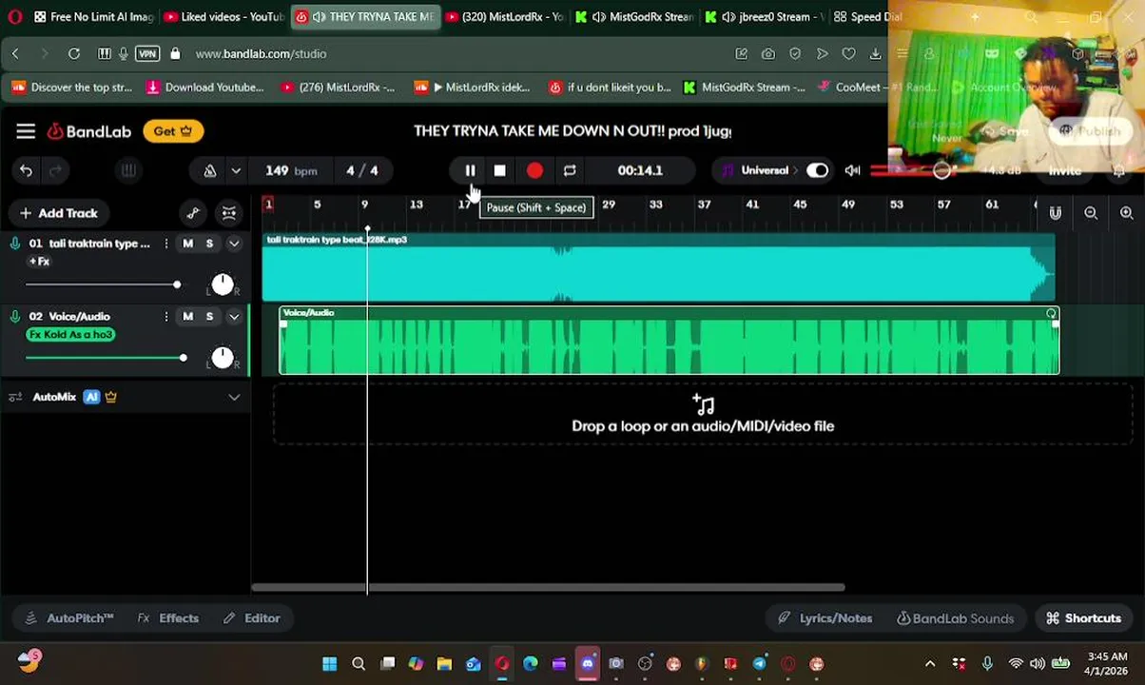Start recording with the red record button

[534, 170]
